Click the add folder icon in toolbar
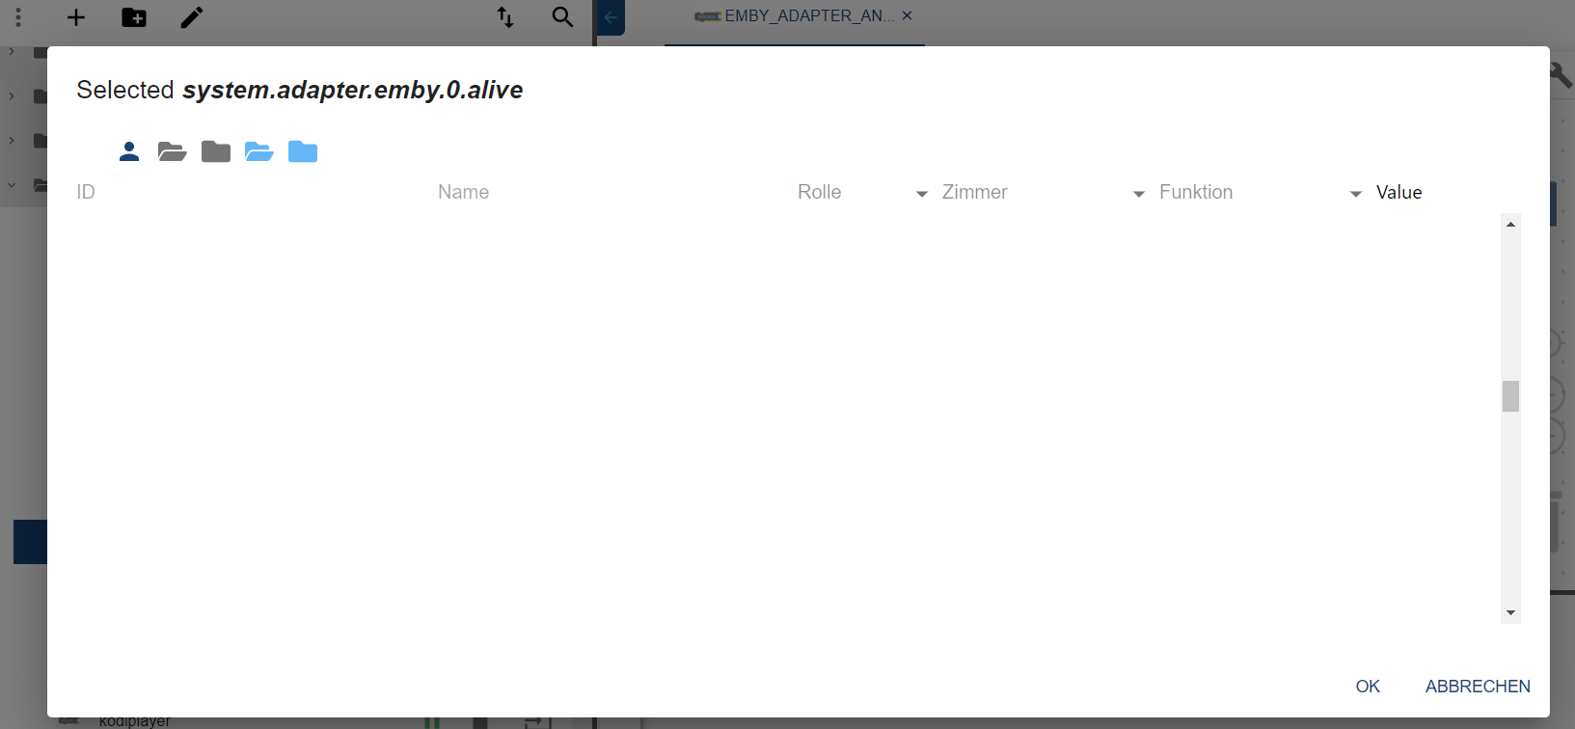The image size is (1575, 729). click(134, 17)
